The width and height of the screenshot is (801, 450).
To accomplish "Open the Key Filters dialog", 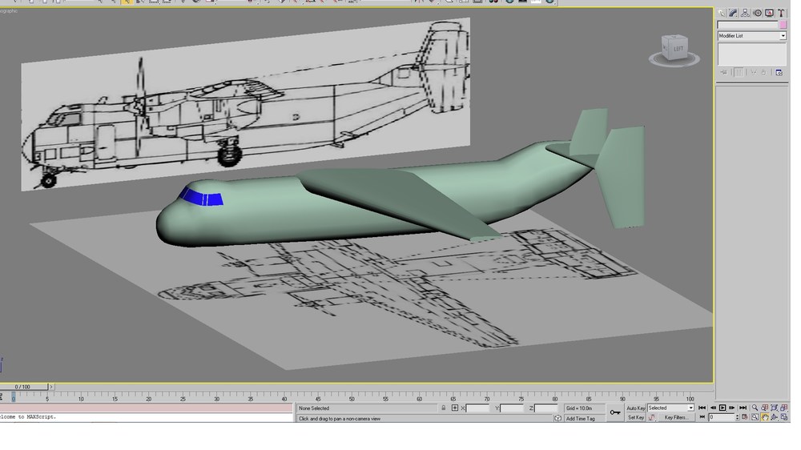I will (675, 417).
